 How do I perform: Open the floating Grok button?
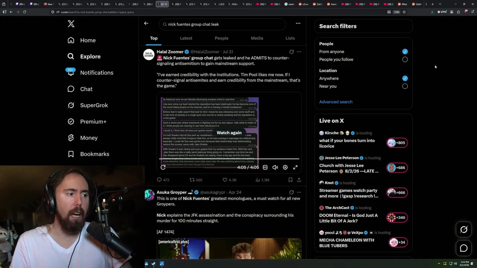pyautogui.click(x=464, y=230)
